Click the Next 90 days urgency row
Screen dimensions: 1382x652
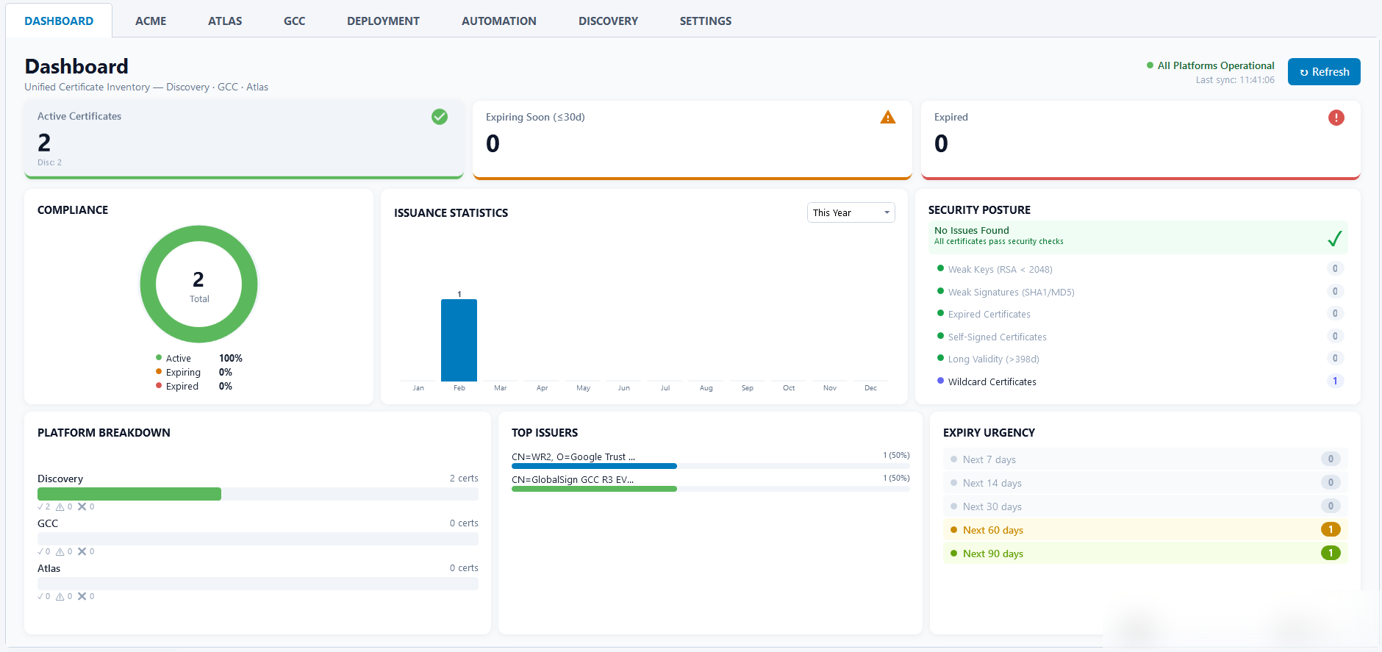coord(1144,554)
